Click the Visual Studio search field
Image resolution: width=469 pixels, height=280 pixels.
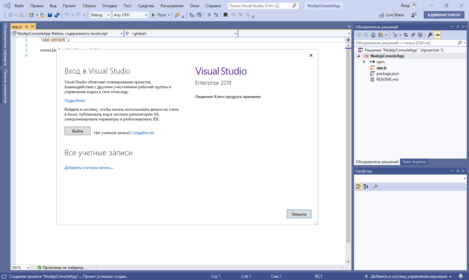click(263, 6)
